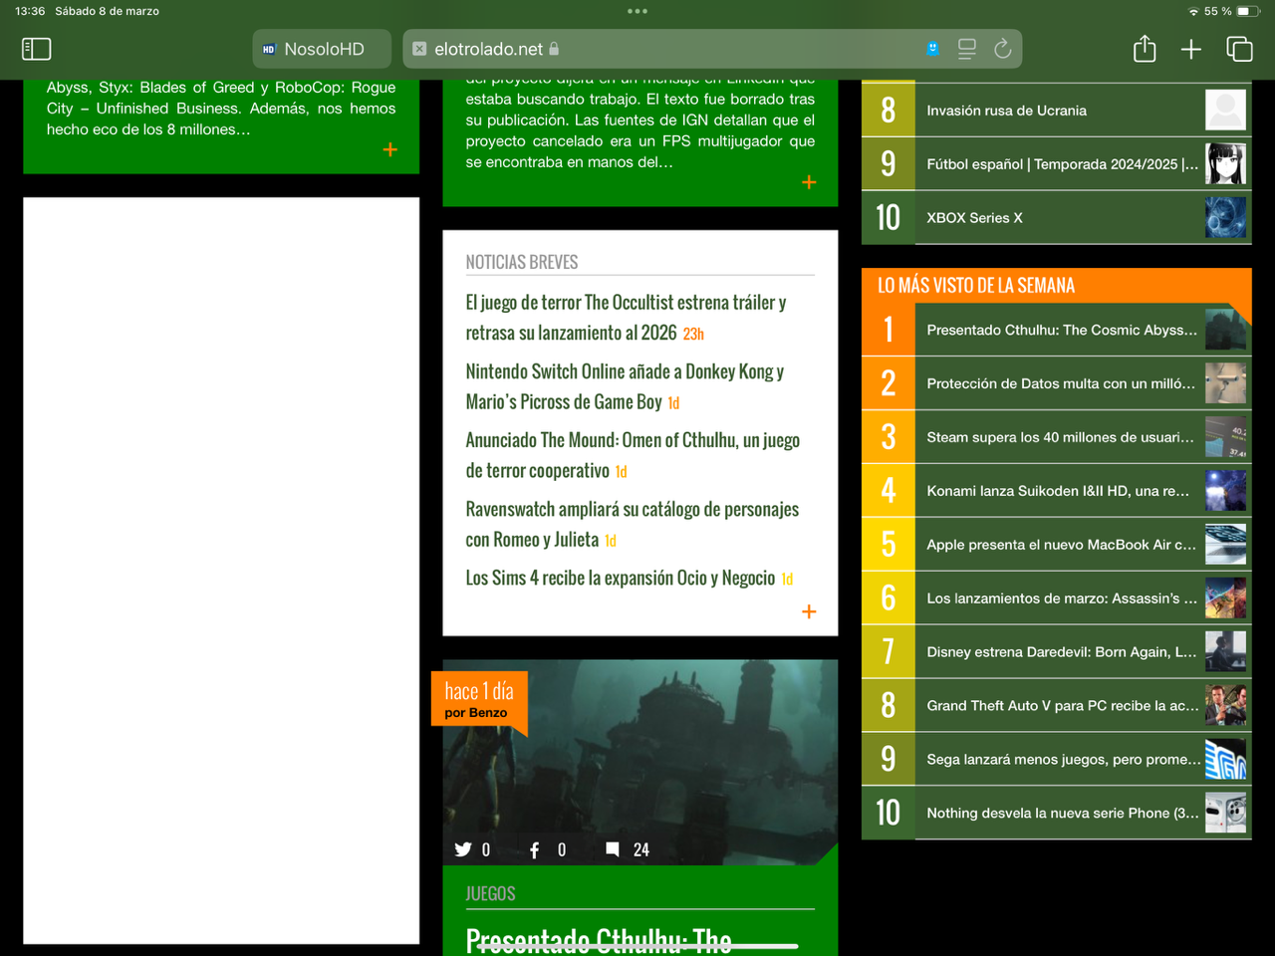Open Los lanzamientos de marzo: Assassin's item

(1062, 598)
